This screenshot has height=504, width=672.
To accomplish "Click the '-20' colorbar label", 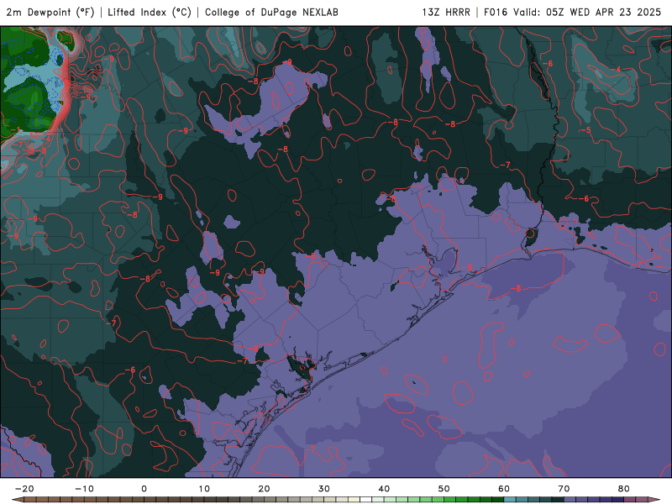I will (24, 489).
